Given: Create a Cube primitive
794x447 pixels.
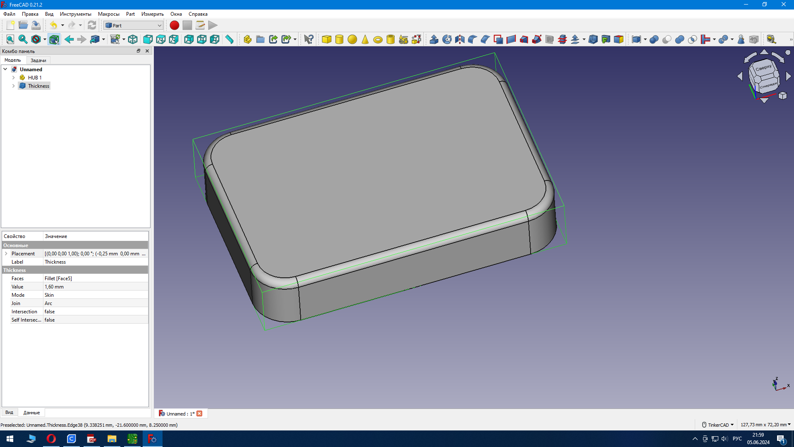Looking at the screenshot, I should coord(327,39).
